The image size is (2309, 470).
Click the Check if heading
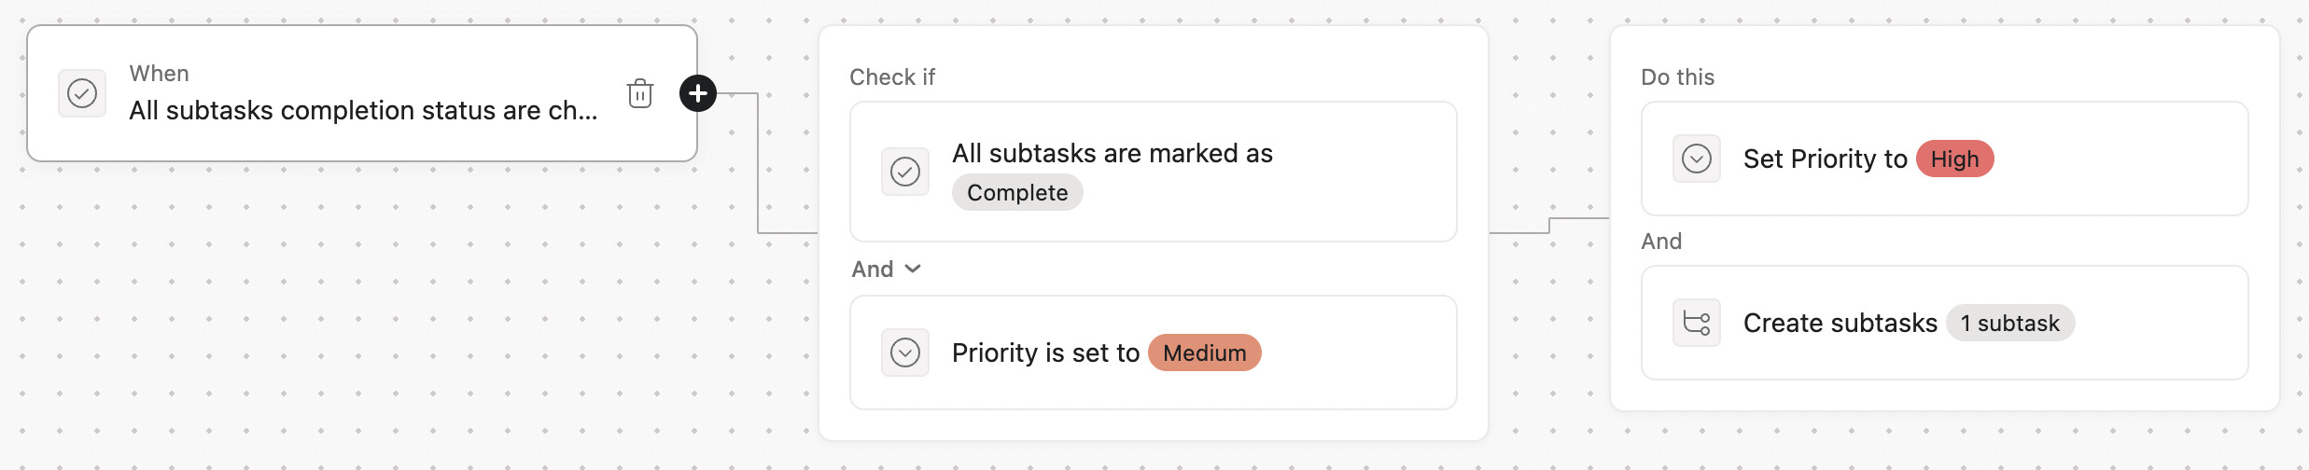click(x=892, y=77)
